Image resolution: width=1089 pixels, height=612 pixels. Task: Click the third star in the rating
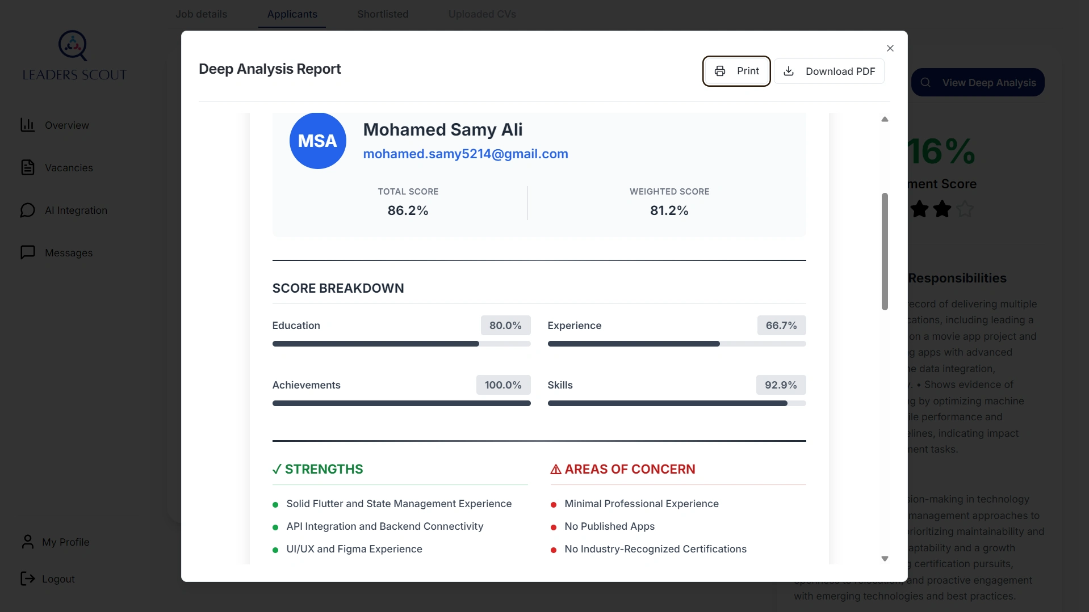[965, 209]
